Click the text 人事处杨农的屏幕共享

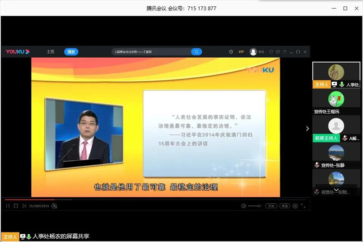pos(61,237)
